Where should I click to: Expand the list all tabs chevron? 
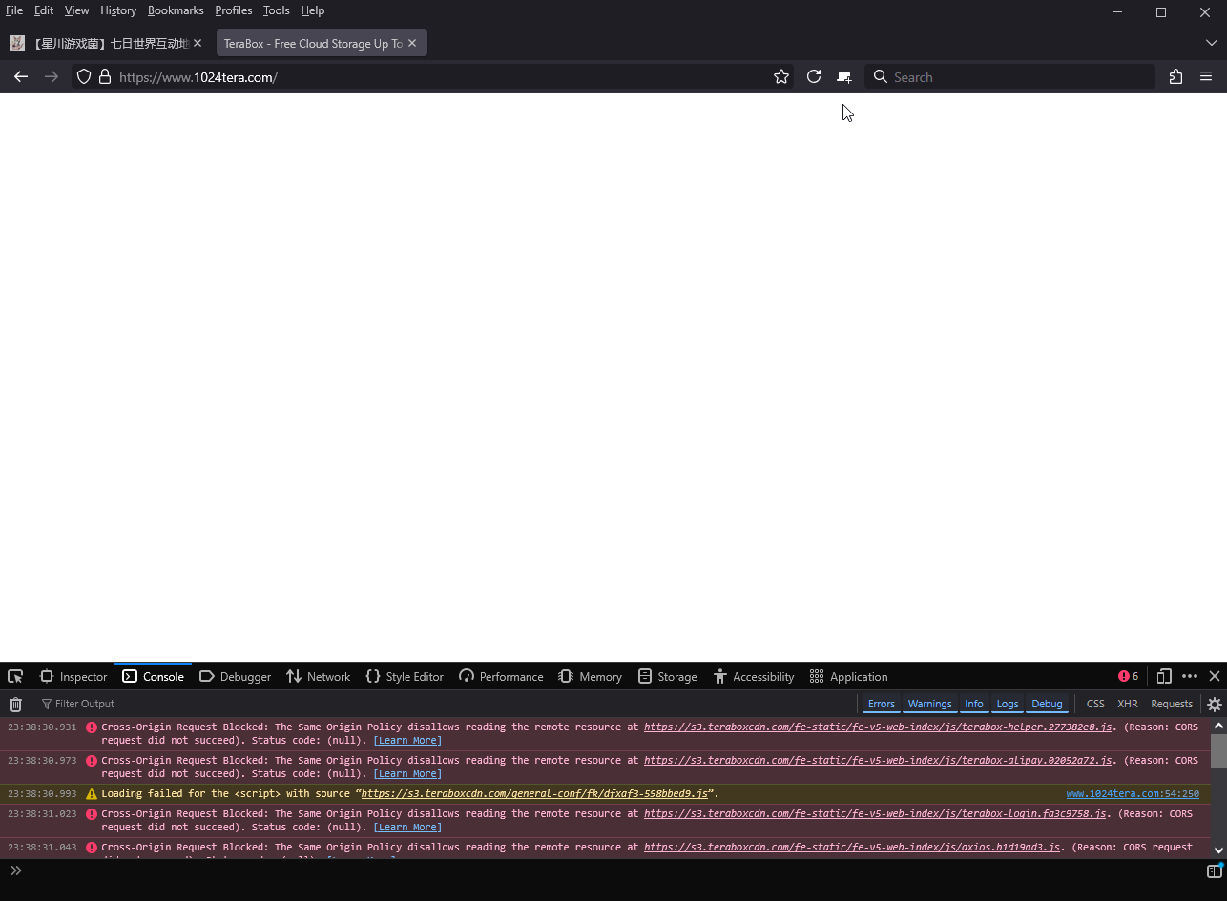point(1211,43)
